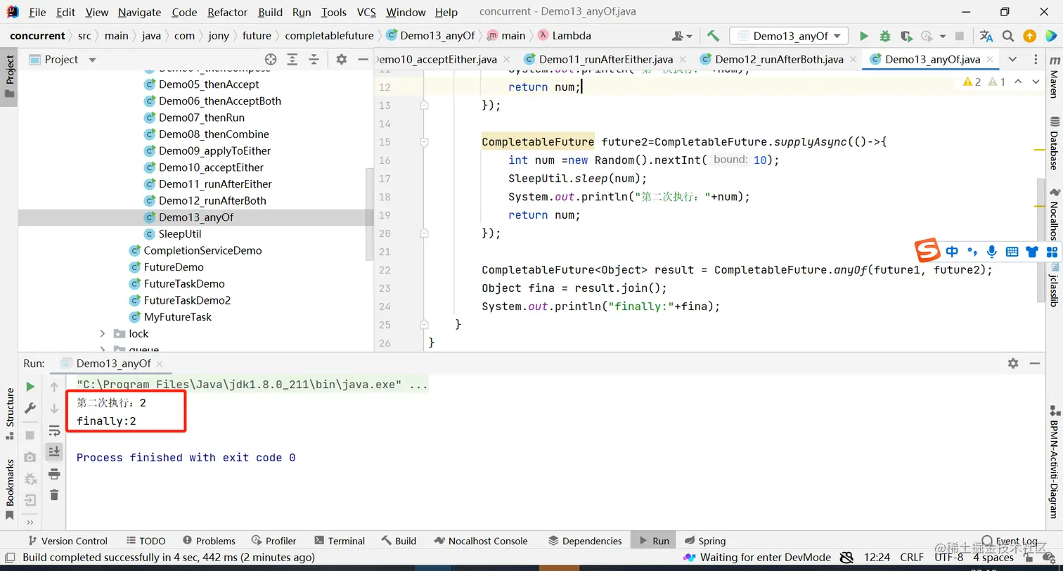Select the SleepUtil class in the tree
Image resolution: width=1063 pixels, height=571 pixels.
(180, 234)
